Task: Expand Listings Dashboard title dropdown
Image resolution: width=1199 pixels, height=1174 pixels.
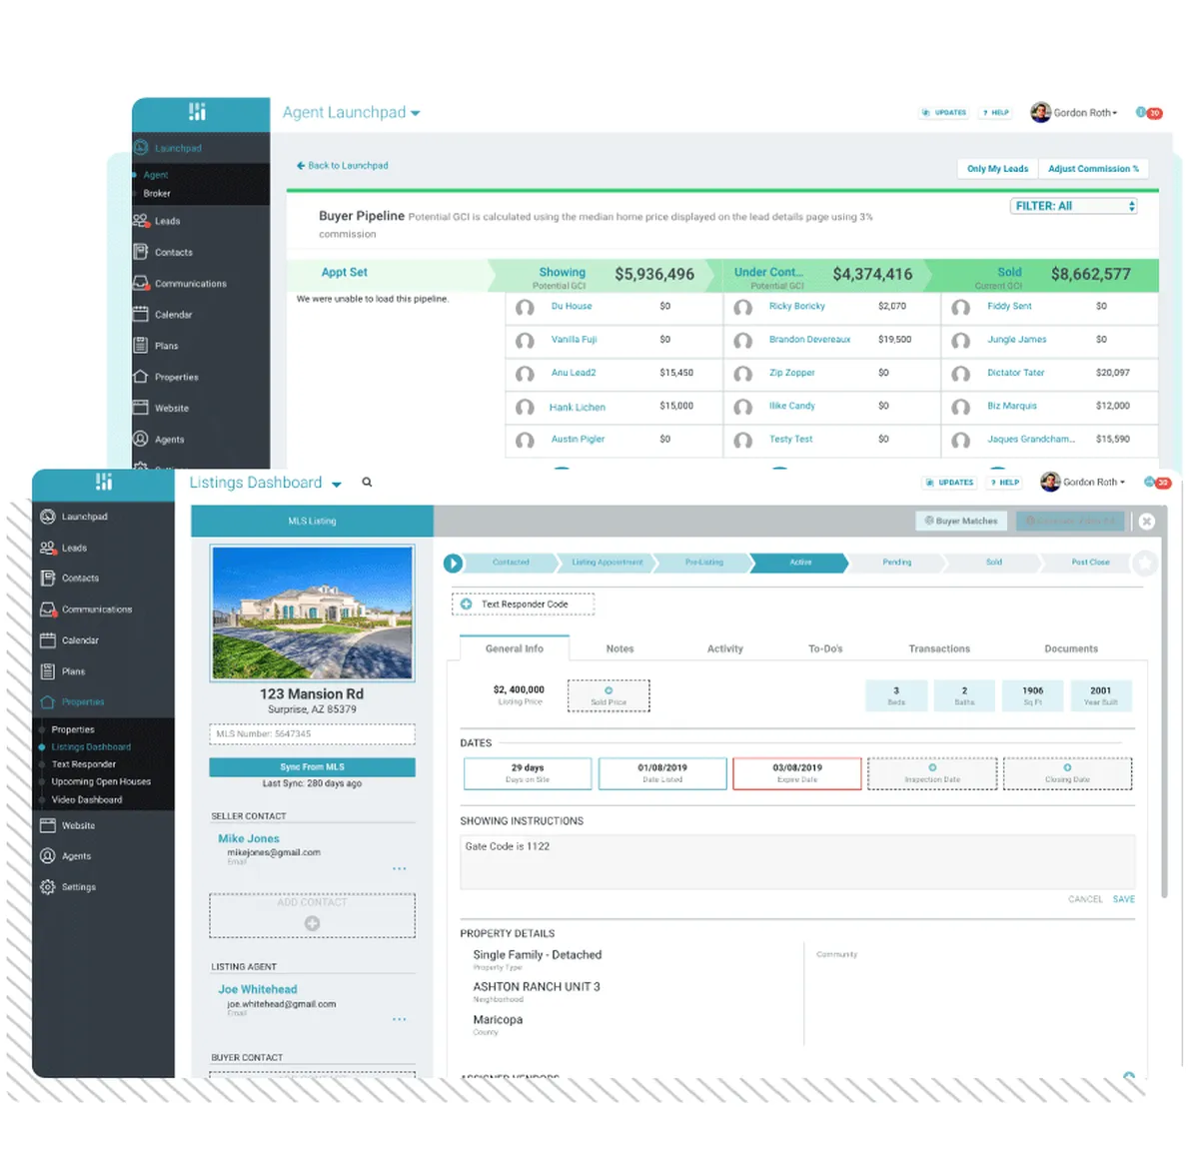Action: click(337, 485)
